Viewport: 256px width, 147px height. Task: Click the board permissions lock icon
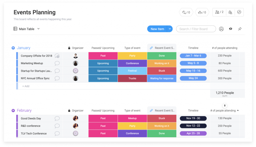tap(230, 12)
